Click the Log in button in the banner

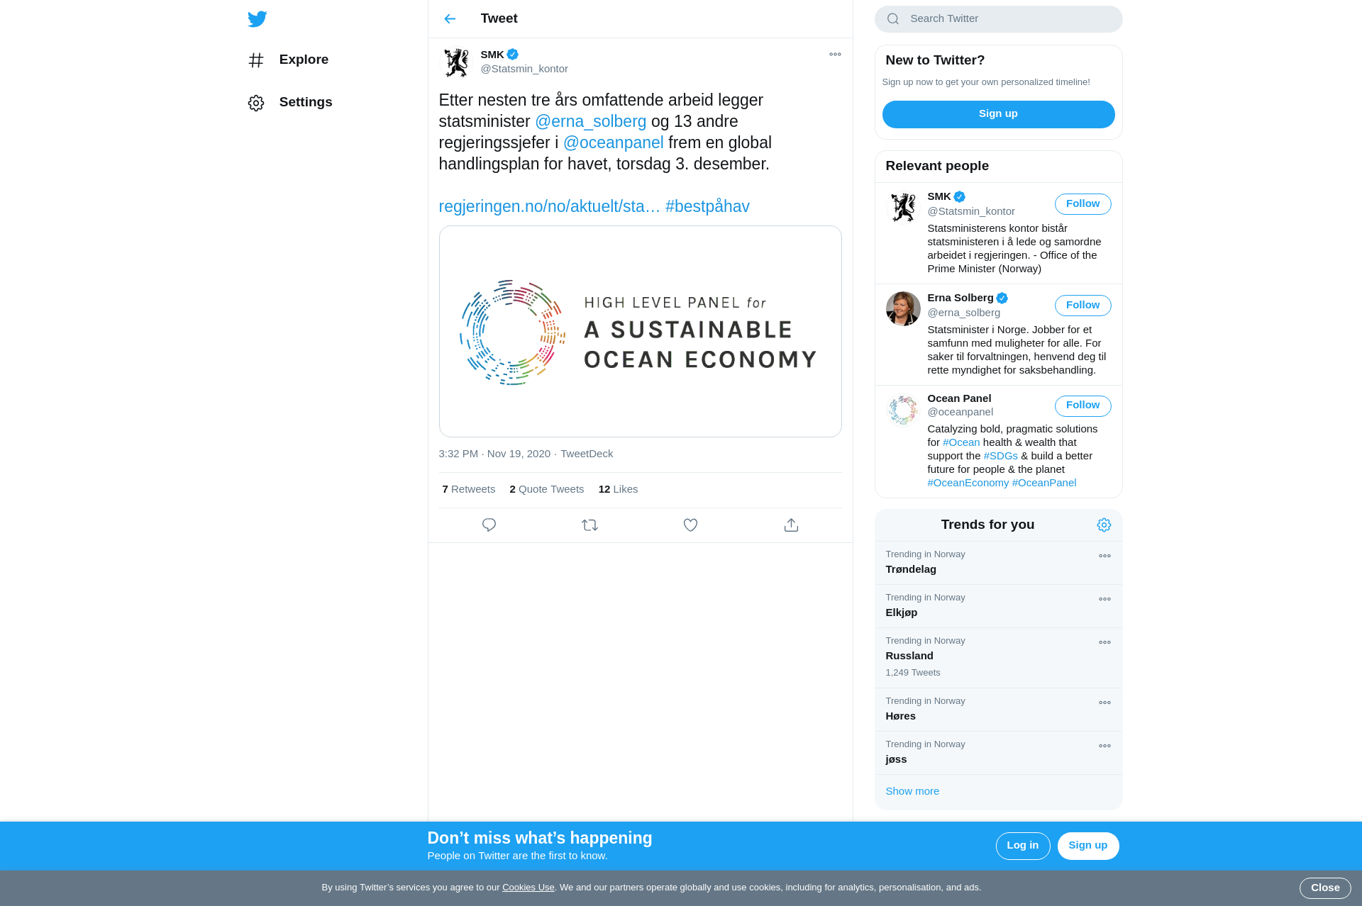pyautogui.click(x=1022, y=846)
